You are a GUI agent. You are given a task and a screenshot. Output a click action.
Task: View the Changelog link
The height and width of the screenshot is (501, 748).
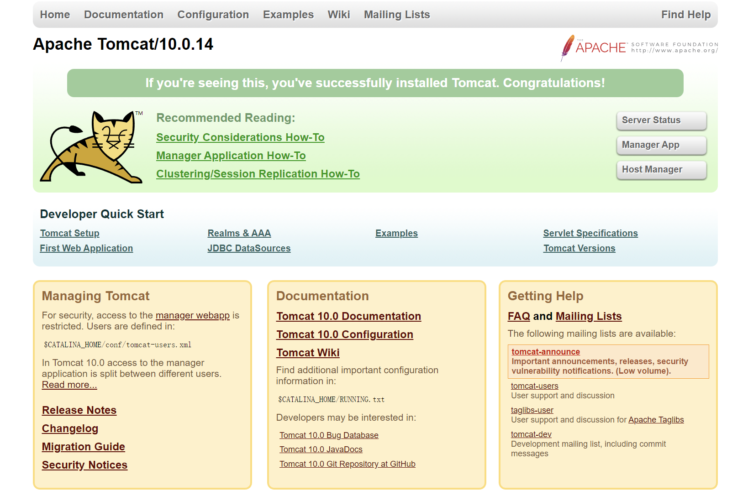70,428
